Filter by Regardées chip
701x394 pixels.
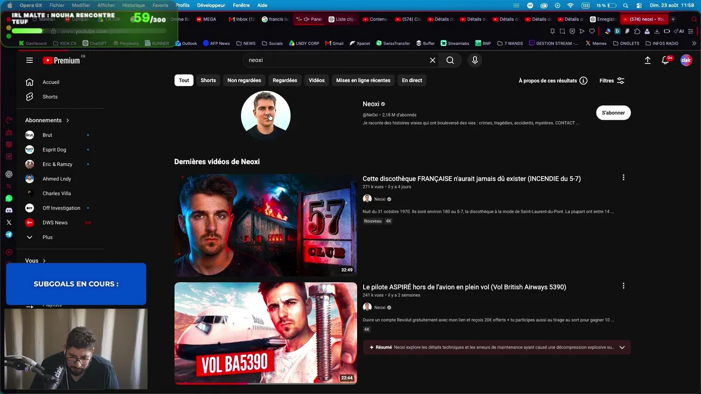(x=285, y=80)
